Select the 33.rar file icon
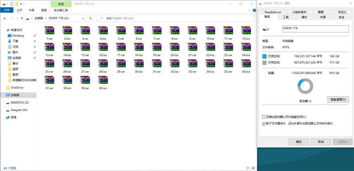Screen dimensions: 354x171 point(192,64)
